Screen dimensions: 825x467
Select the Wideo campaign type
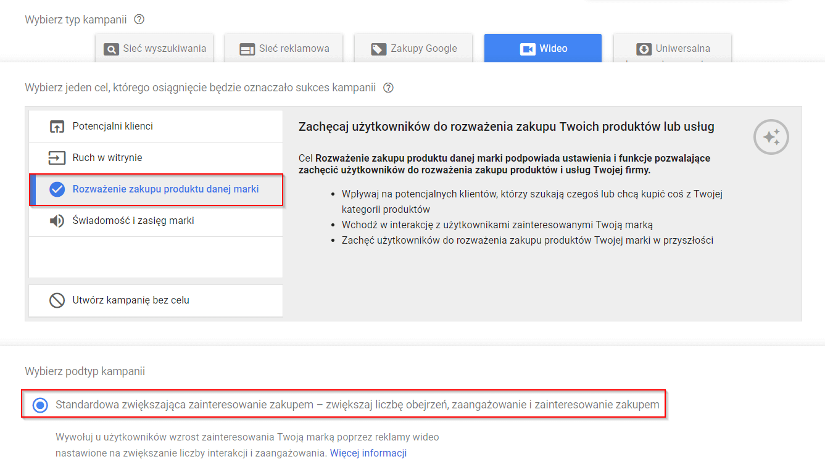542,49
